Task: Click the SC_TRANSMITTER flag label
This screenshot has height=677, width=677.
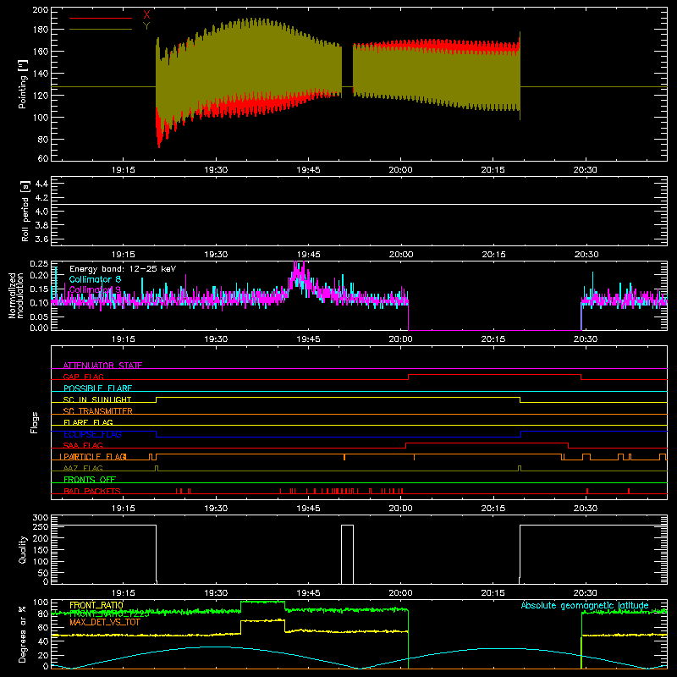Action: click(x=97, y=410)
